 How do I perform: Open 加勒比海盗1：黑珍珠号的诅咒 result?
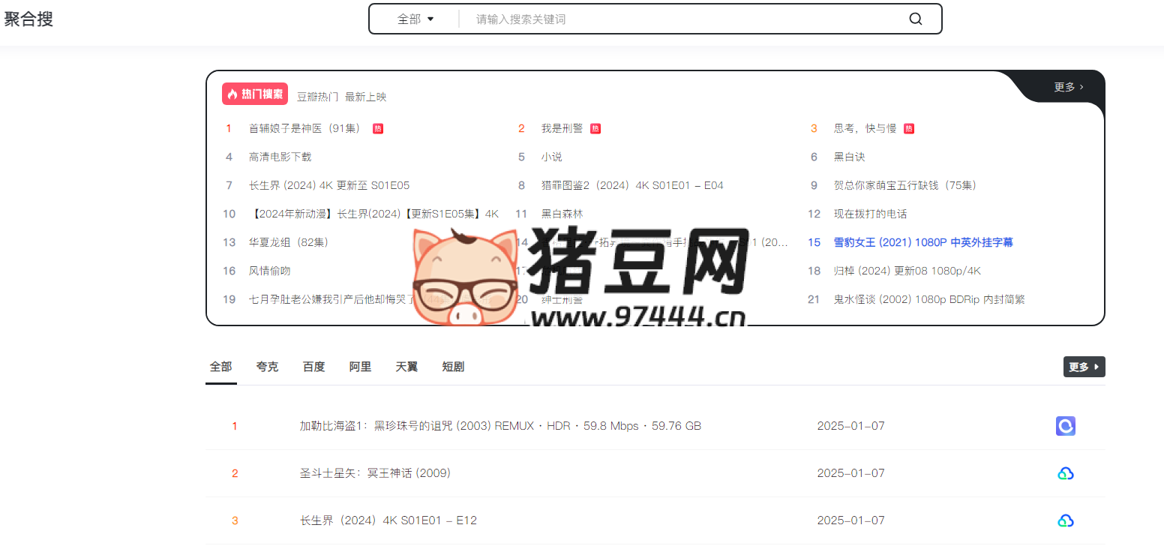click(x=500, y=426)
